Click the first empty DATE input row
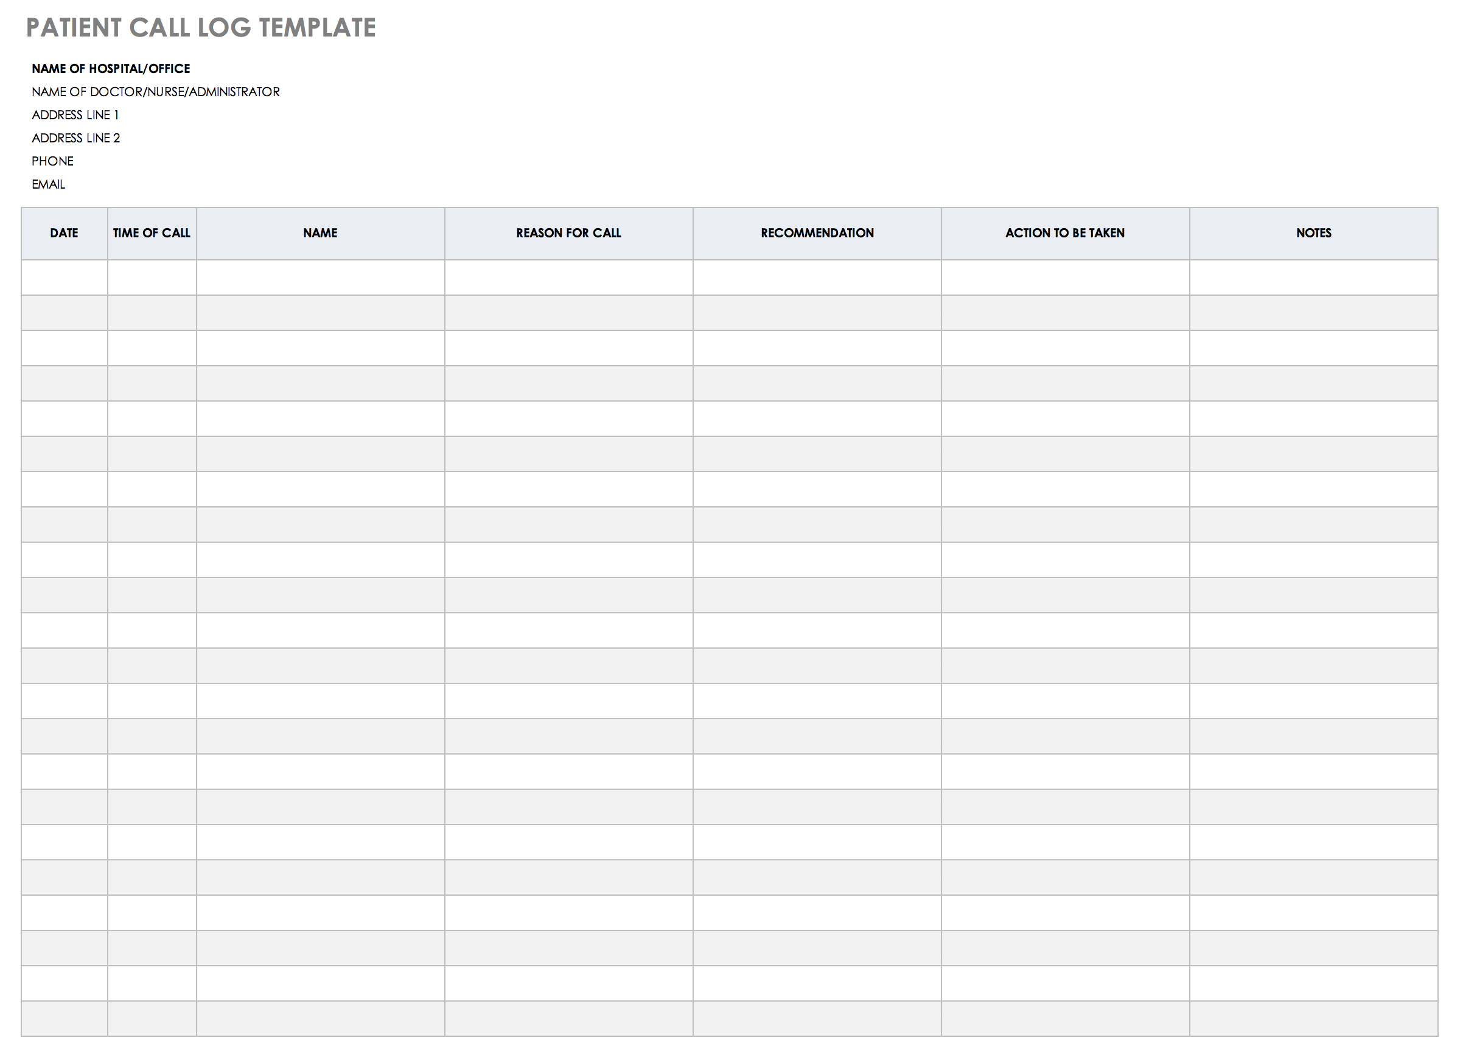The image size is (1463, 1060). 65,274
